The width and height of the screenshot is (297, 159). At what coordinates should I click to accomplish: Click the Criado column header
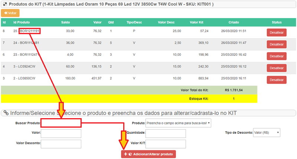tap(234, 22)
